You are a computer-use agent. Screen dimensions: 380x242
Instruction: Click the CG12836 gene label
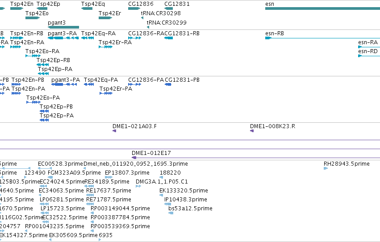pyautogui.click(x=141, y=4)
